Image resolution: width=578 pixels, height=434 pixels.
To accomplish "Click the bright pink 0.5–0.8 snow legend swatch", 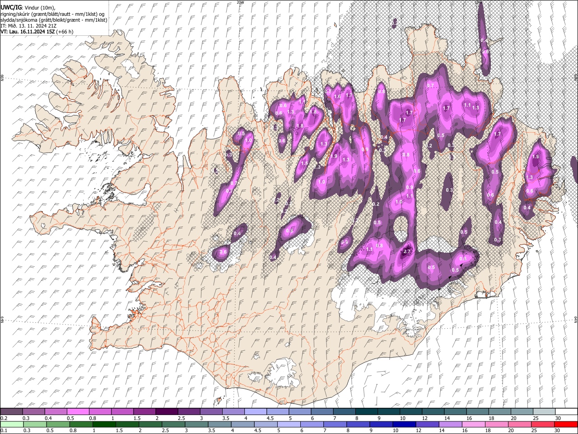I will 78,411.
